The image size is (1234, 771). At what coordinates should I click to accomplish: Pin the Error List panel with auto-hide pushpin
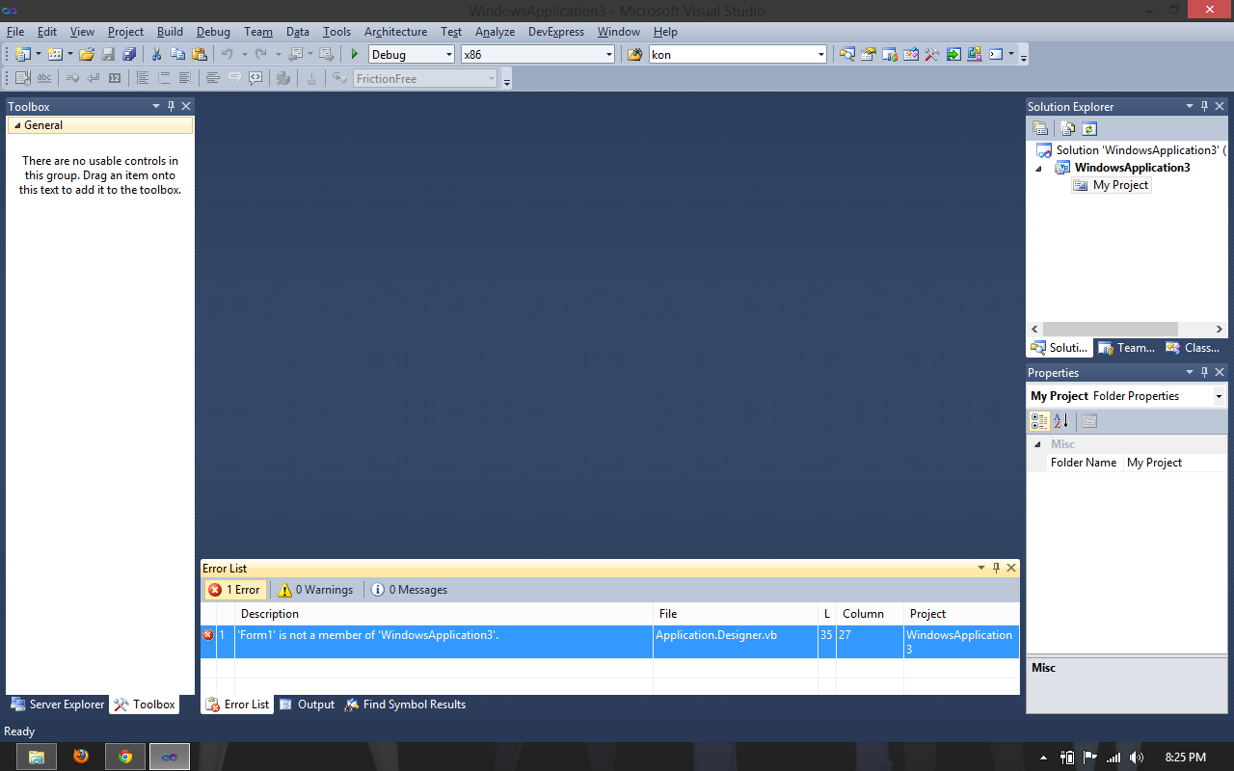996,568
